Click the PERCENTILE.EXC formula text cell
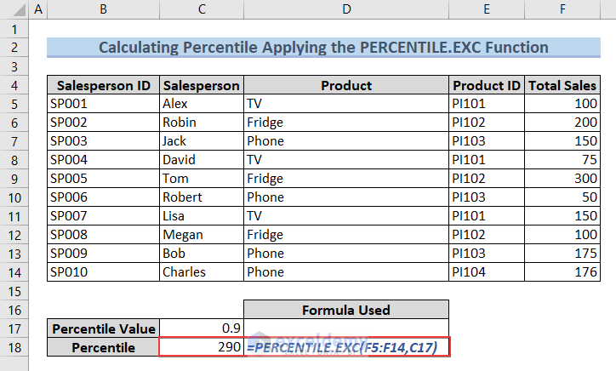Image resolution: width=616 pixels, height=371 pixels. coord(346,347)
